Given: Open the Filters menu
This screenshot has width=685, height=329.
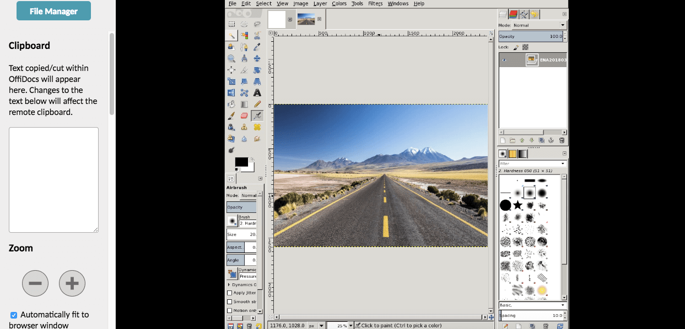Looking at the screenshot, I should [375, 3].
